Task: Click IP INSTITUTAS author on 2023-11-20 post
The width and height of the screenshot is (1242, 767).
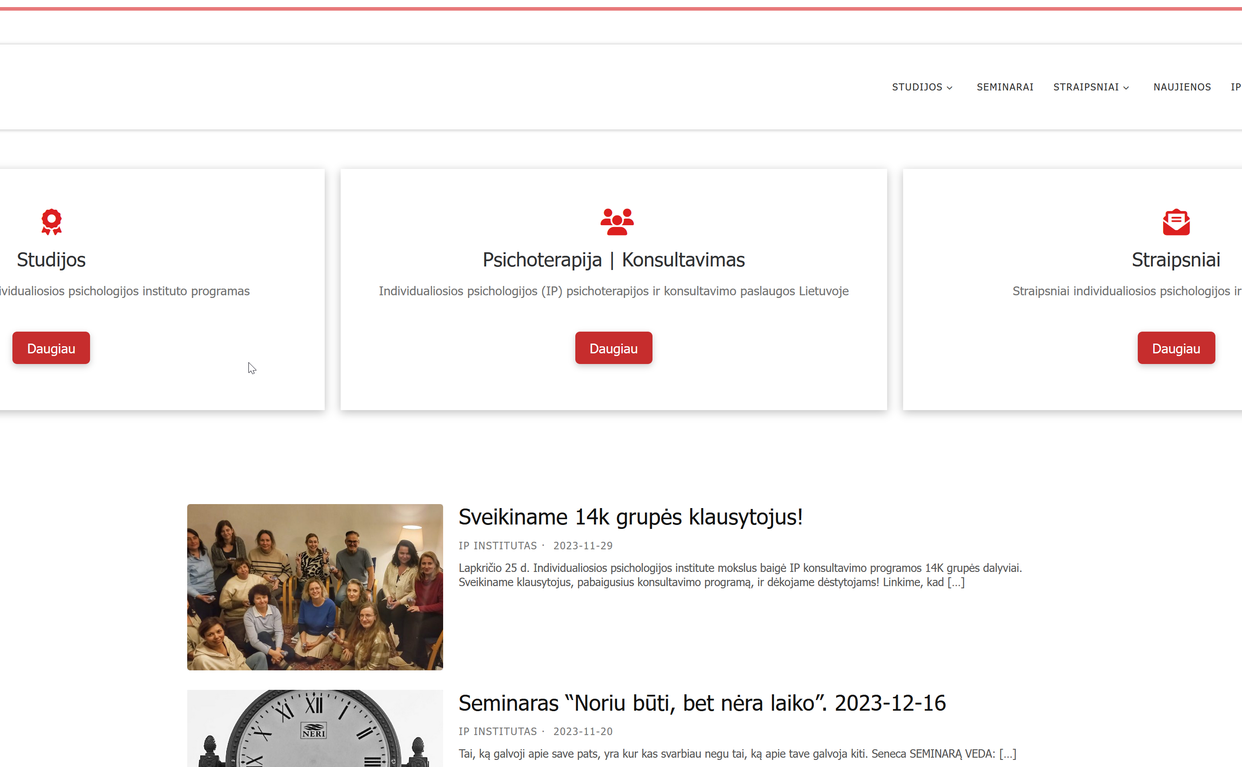Action: pos(497,732)
